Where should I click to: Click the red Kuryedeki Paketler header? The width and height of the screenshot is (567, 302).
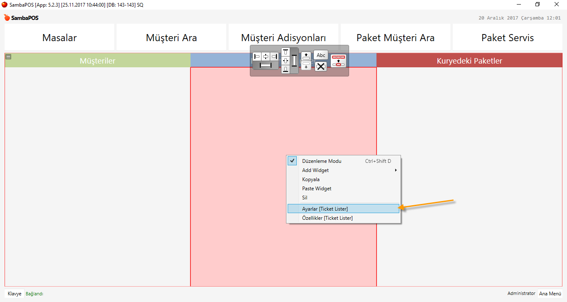pyautogui.click(x=469, y=61)
